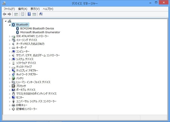Expand the キーボード category arrow
The image size is (170, 122).
[x=10, y=48]
